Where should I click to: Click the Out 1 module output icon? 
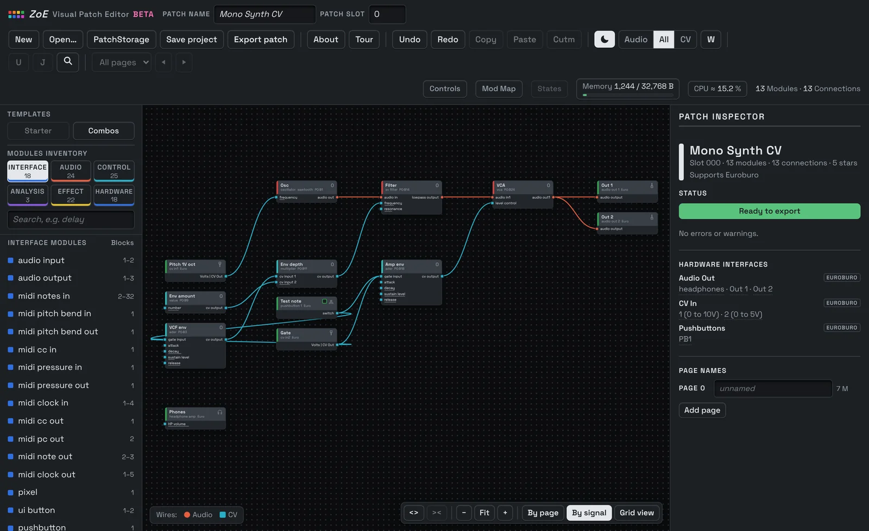pyautogui.click(x=652, y=186)
